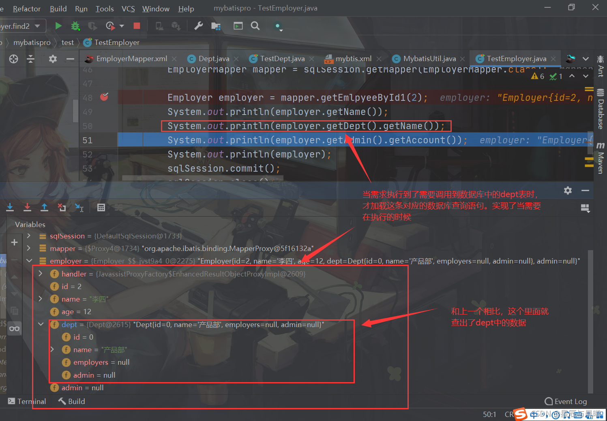Viewport: 607px width, 421px height.
Task: Click the test breadcrumb
Action: tap(68, 43)
